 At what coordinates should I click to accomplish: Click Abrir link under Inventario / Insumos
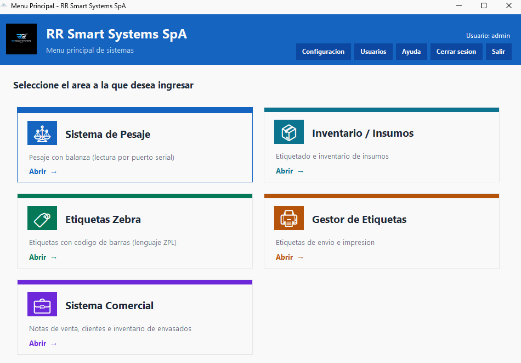pos(290,171)
